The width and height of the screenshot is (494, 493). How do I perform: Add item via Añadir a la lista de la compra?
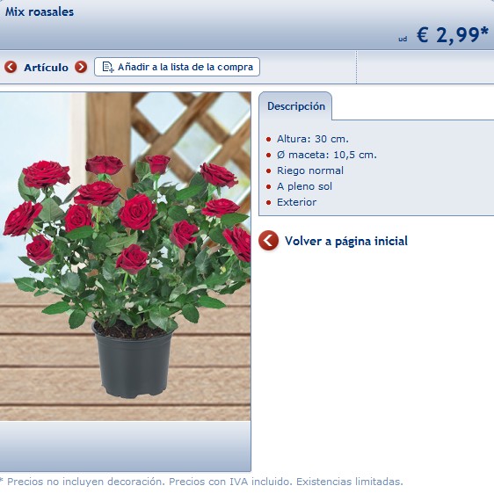tap(177, 67)
